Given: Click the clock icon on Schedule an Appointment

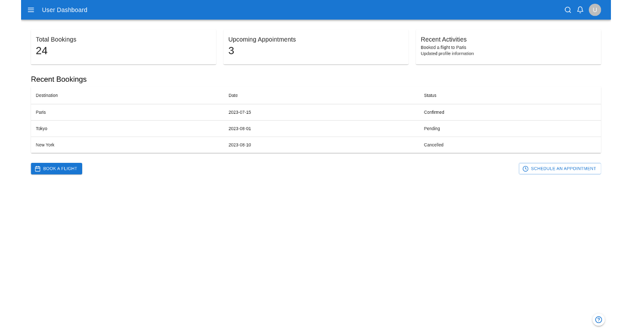Looking at the screenshot, I should (x=525, y=169).
